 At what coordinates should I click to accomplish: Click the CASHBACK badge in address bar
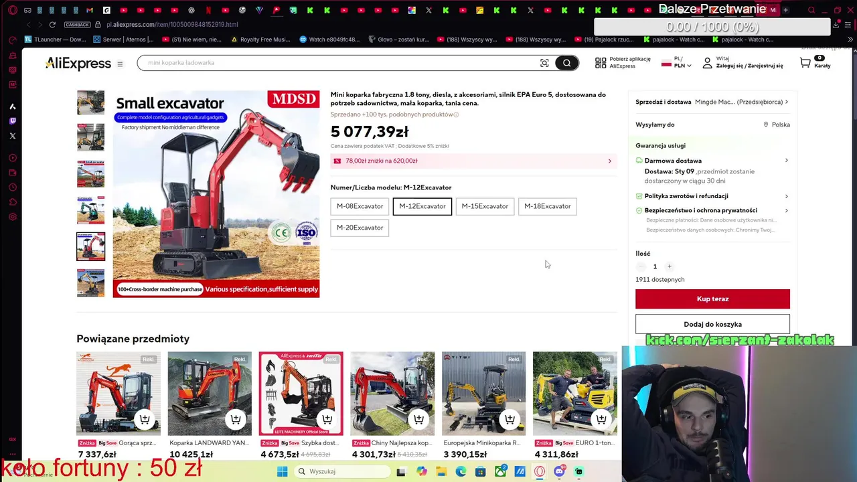(77, 25)
